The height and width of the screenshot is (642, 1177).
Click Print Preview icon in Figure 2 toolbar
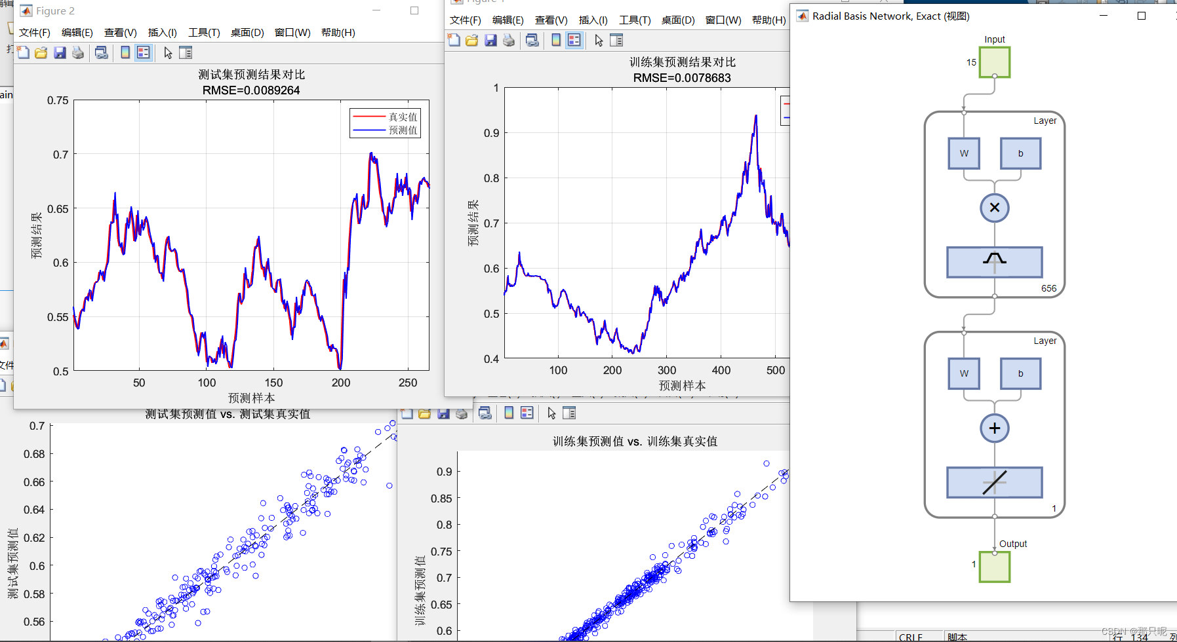click(x=101, y=53)
